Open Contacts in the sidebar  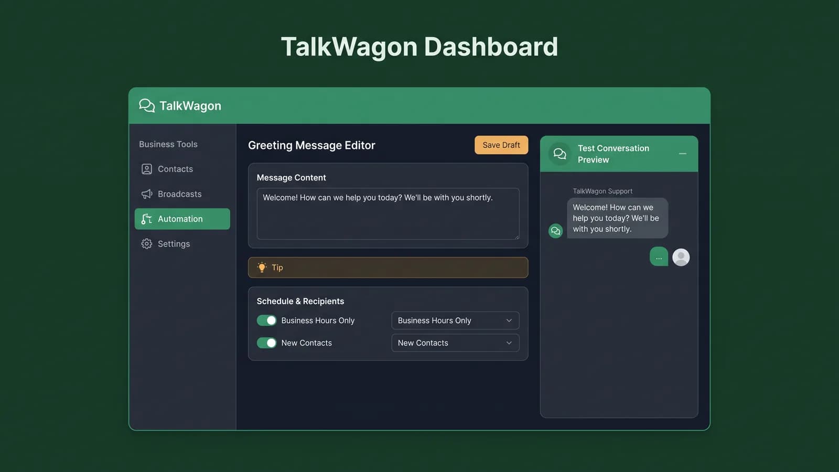point(182,169)
